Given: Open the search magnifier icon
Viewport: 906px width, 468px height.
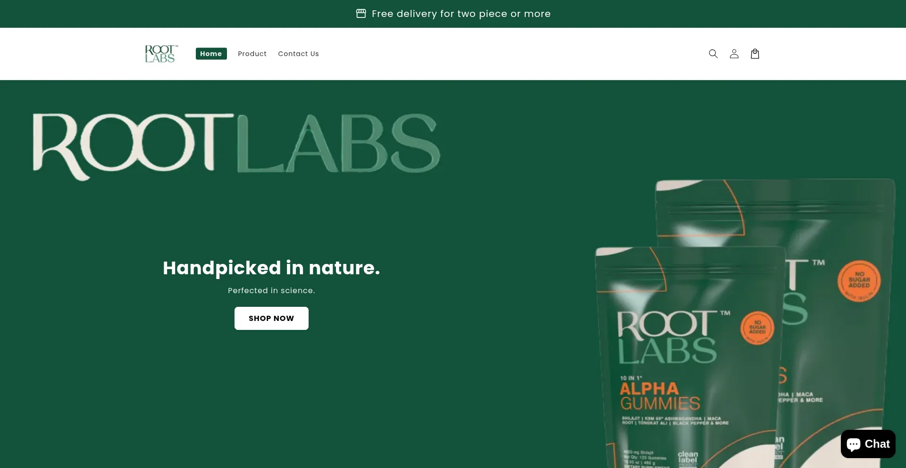Looking at the screenshot, I should click(713, 54).
